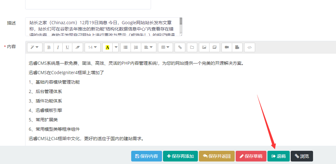Toggle italic formatting
The image size is (336, 164).
[x=58, y=47]
